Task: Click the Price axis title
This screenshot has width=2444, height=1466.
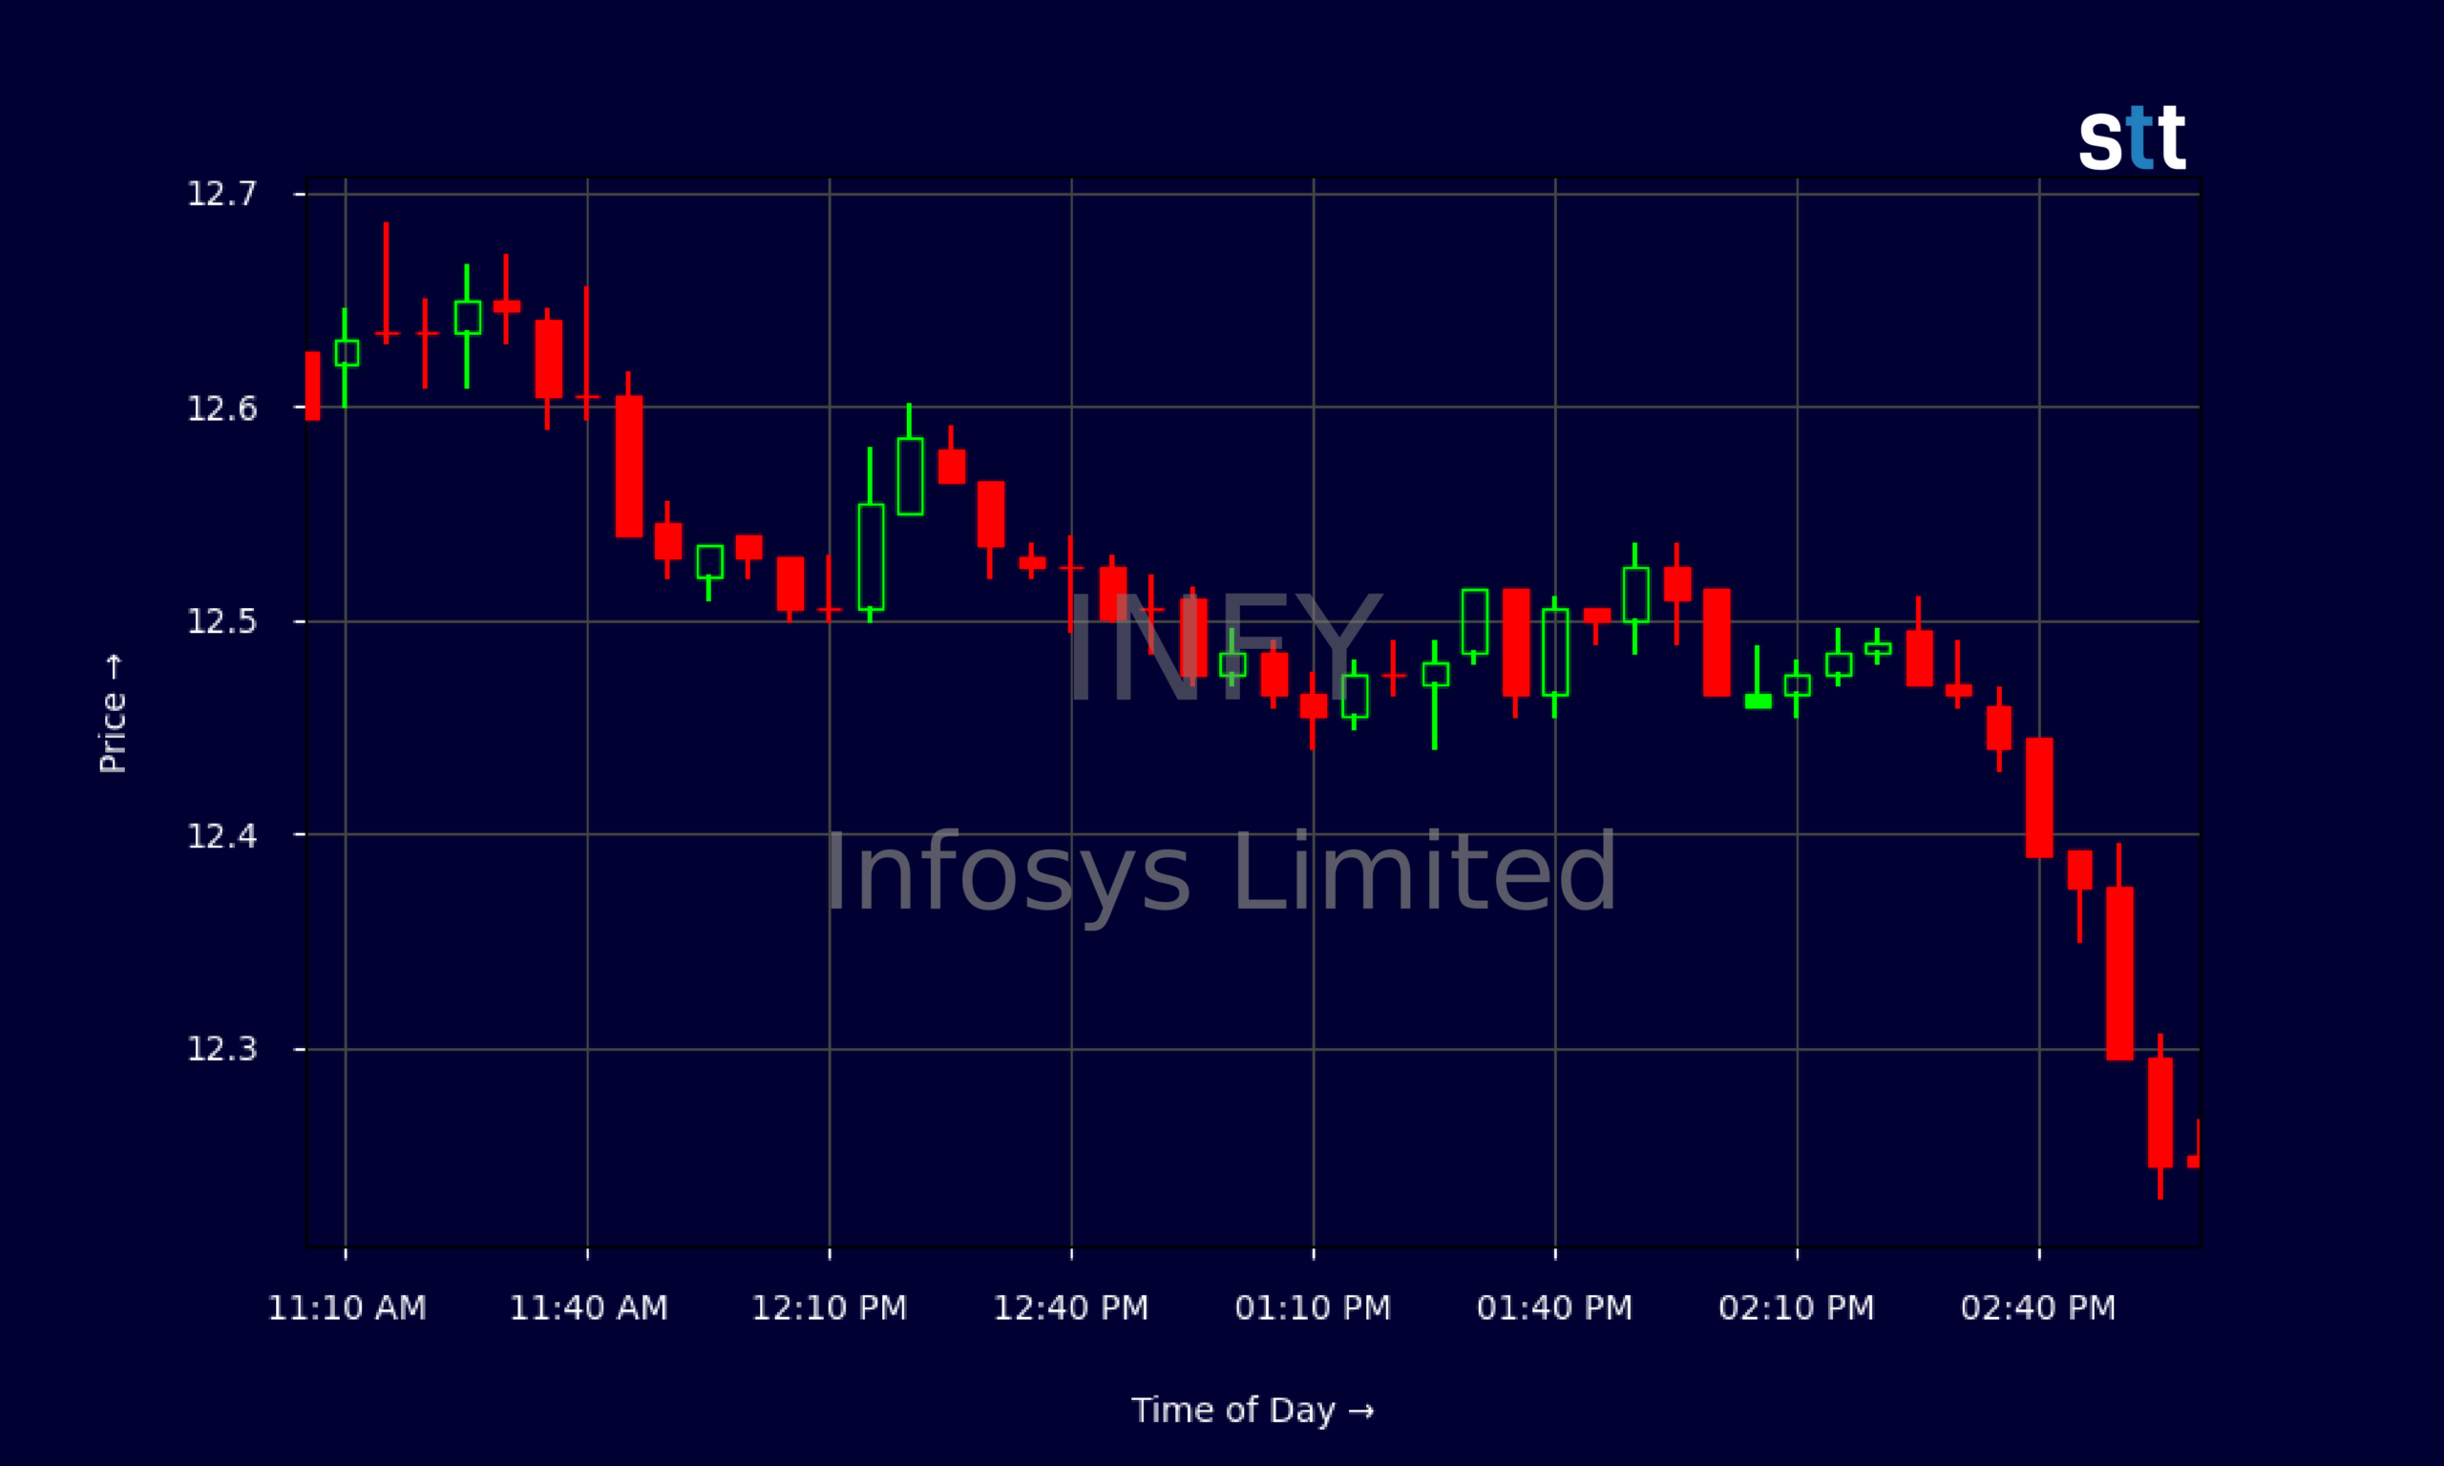Action: click(113, 713)
